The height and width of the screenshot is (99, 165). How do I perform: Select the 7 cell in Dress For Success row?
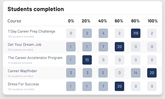103,86
